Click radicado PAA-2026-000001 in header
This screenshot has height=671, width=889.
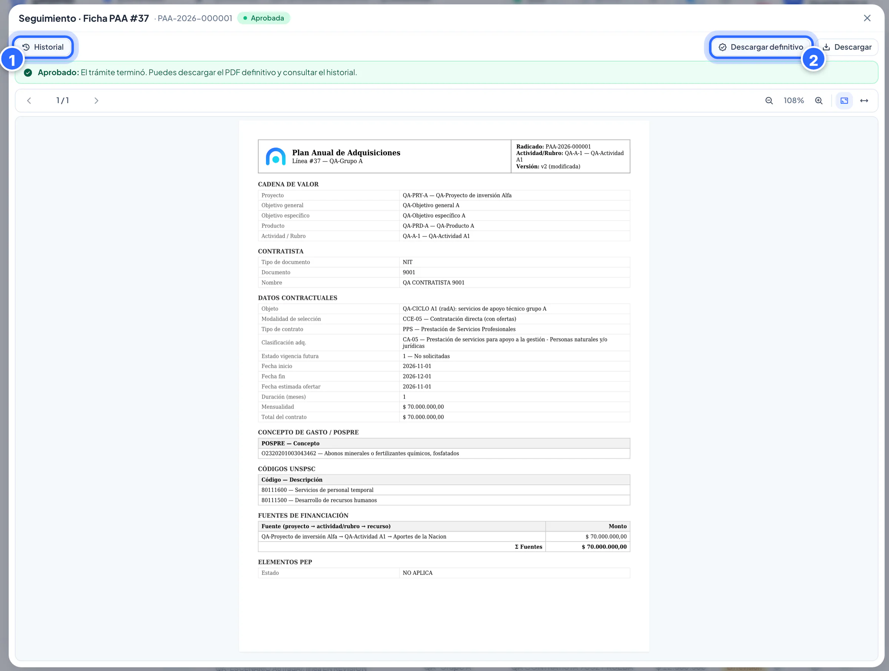coord(195,18)
